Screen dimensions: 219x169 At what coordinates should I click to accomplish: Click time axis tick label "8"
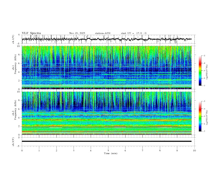pos(160,150)
